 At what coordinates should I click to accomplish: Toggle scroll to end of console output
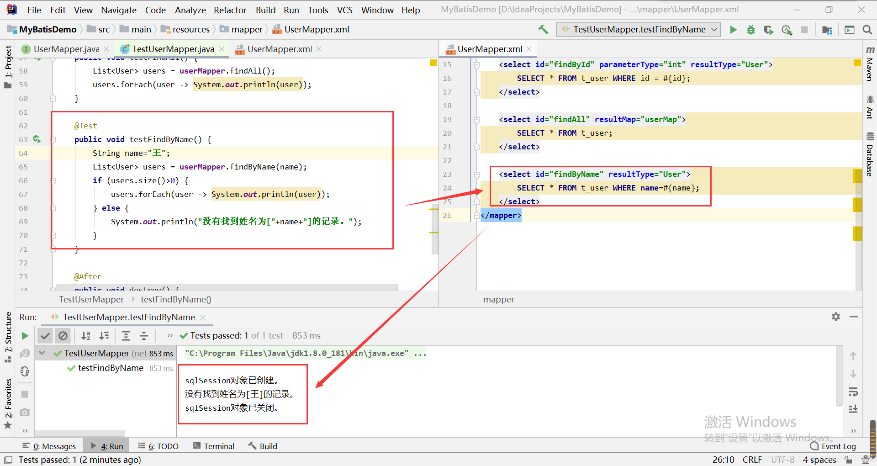pos(853,409)
